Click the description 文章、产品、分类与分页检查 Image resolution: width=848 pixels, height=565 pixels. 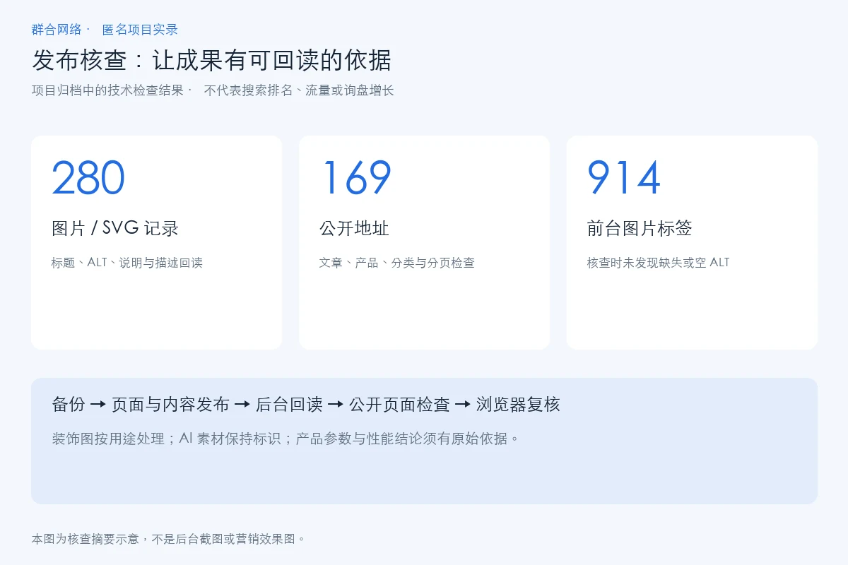[396, 263]
